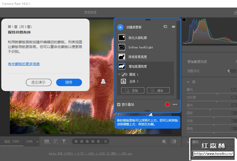Click the filmstrip icon in the bottom toolbar
This screenshot has height=161, width=237.
click(47, 141)
